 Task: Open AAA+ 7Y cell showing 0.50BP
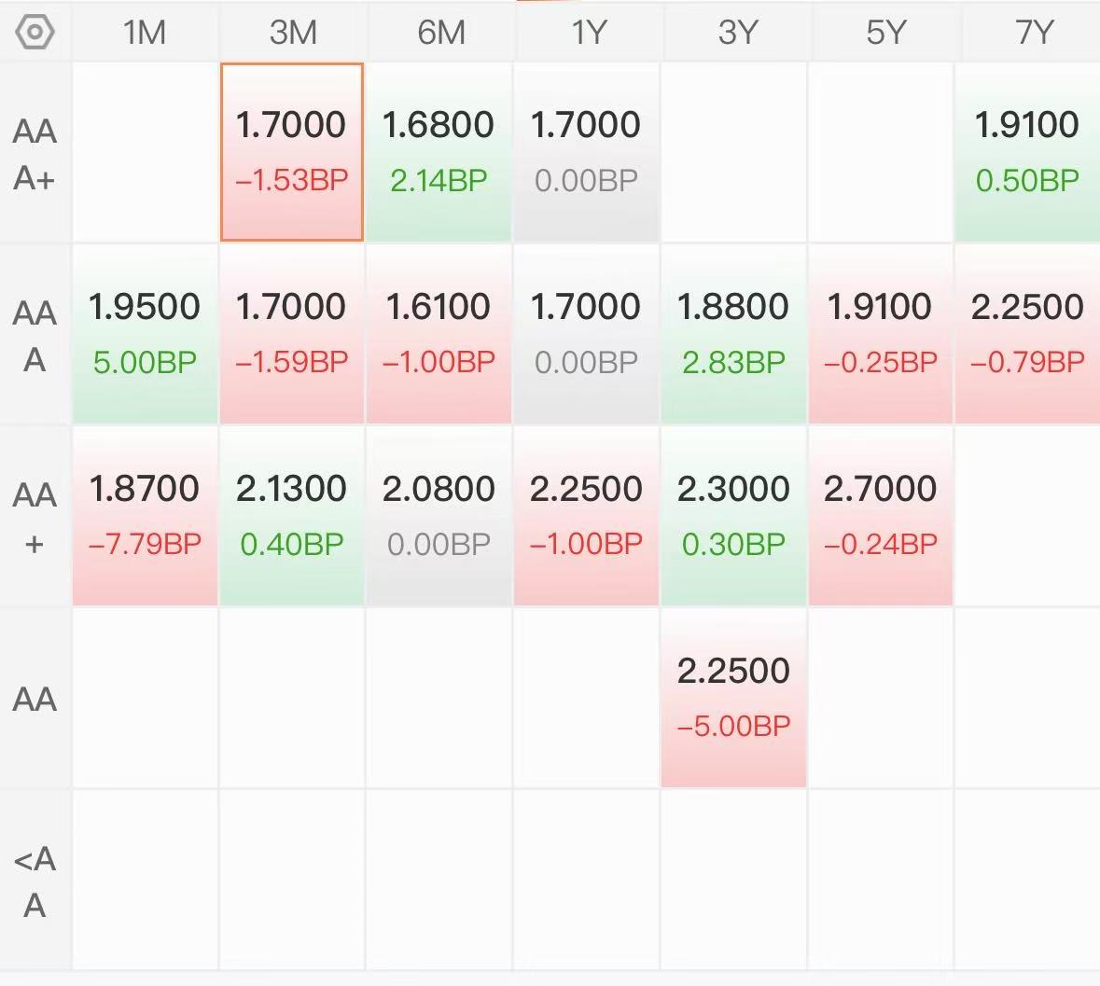[1027, 152]
